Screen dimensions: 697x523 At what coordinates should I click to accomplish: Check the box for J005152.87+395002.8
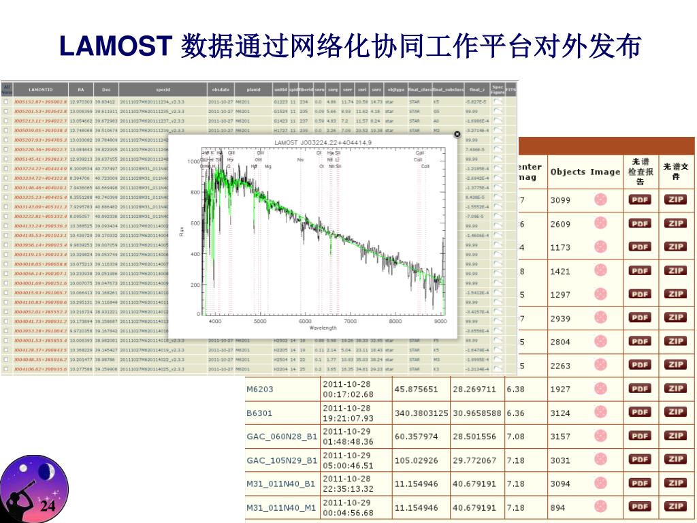click(x=5, y=102)
